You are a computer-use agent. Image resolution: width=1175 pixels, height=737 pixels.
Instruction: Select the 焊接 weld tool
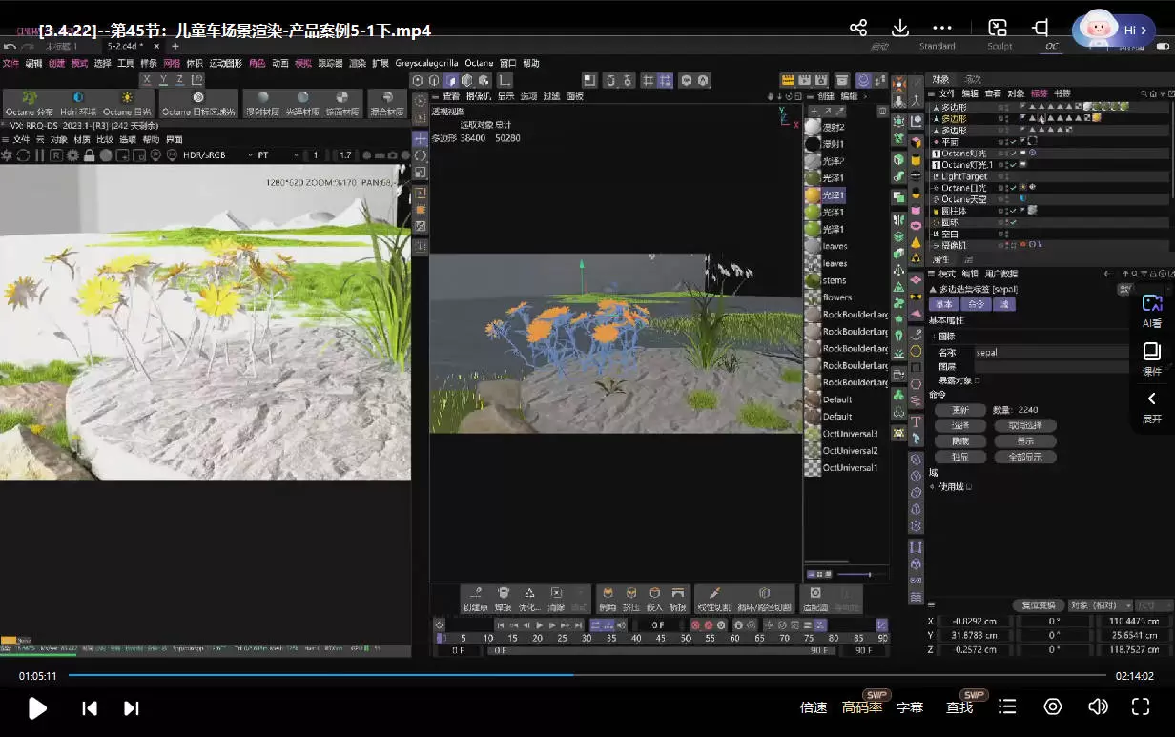click(x=503, y=598)
